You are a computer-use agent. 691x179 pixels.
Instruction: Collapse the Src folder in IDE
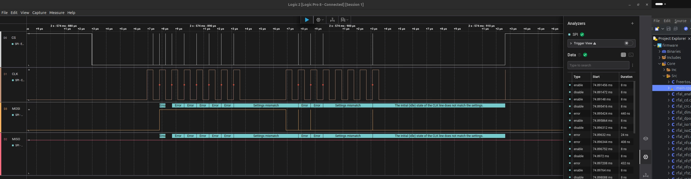coord(664,76)
